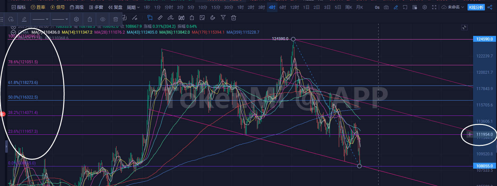Switch to the 月K monthly chart
Image resolution: width=497 pixels, height=186 pixels.
pos(359,7)
